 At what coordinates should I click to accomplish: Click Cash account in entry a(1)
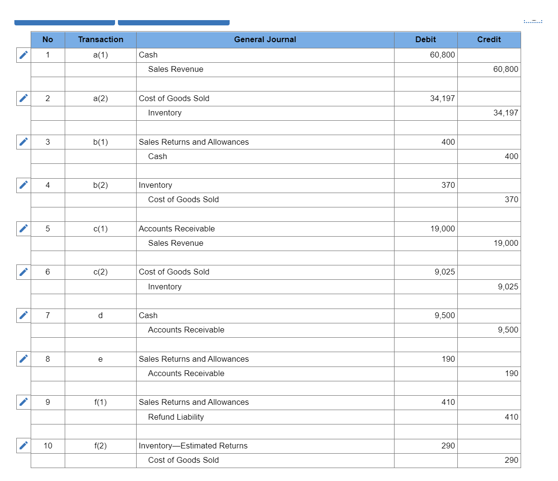(x=148, y=55)
